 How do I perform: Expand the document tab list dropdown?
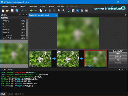(126, 15)
